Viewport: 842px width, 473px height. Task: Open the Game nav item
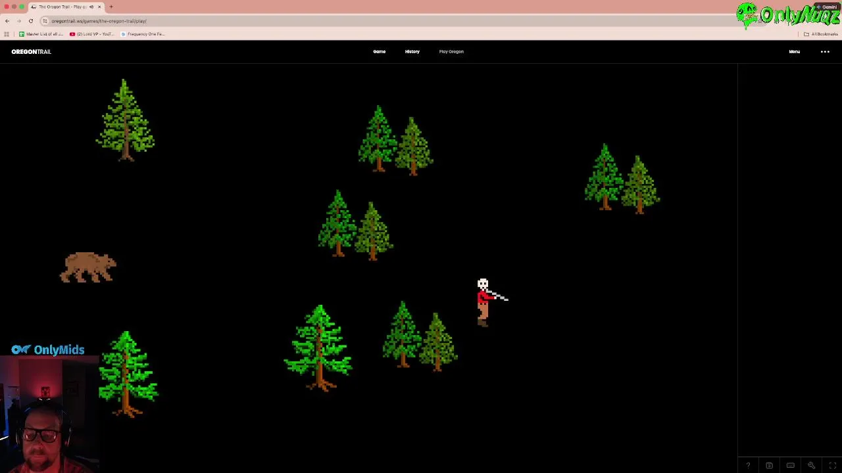(x=380, y=51)
